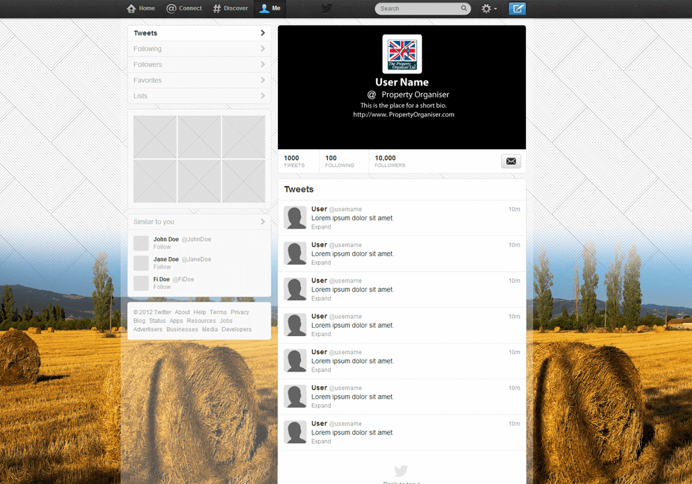Screen dimensions: 692x484
Task: Click the Discover hashtag icon
Action: [x=217, y=8]
